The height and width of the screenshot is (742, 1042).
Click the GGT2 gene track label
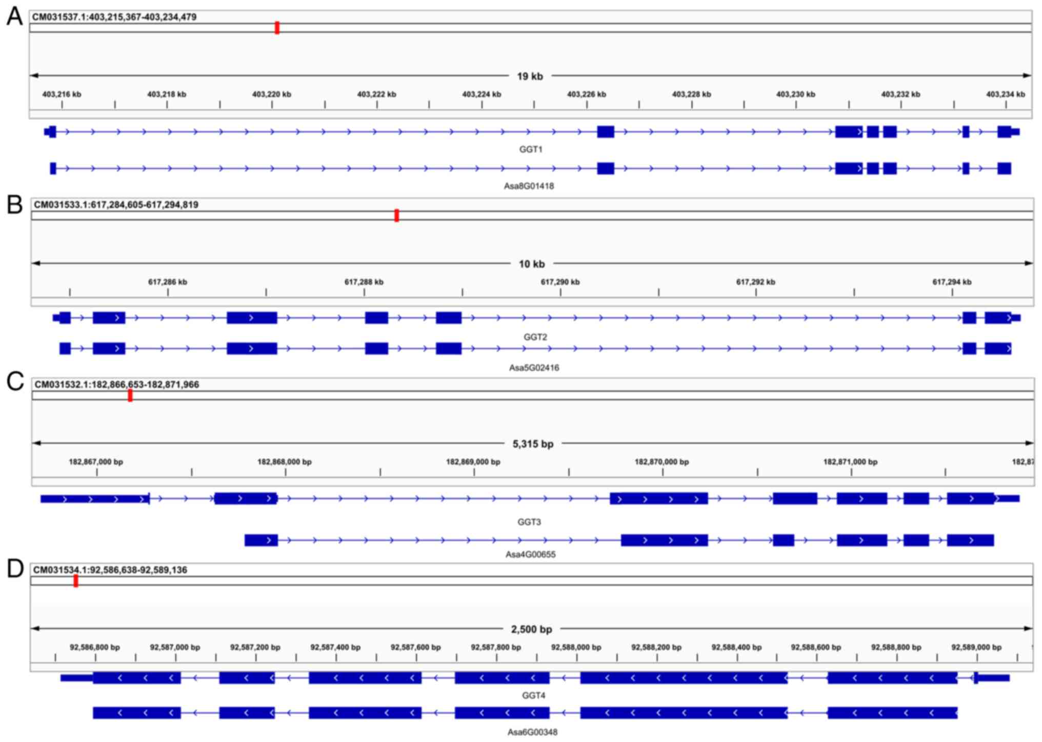tap(535, 337)
